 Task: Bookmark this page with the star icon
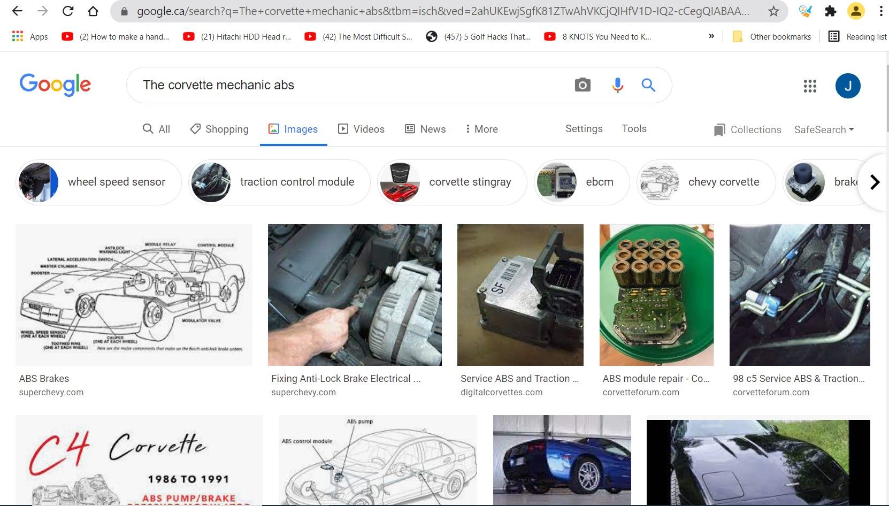pos(773,11)
